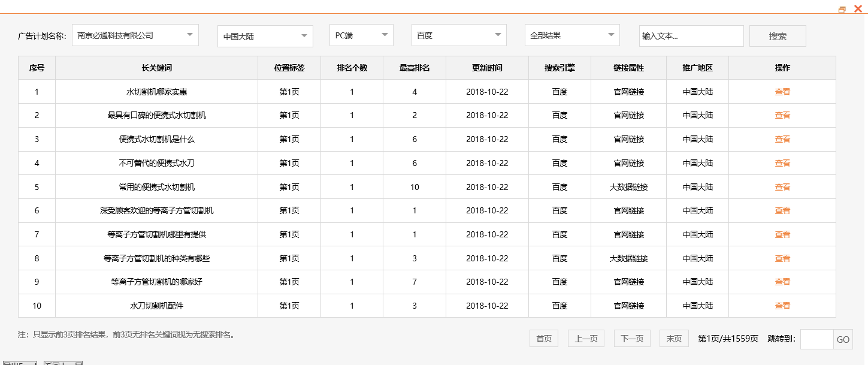Viewport: 868px width, 365px height.
Task: View details of the 水刀切割机配件 row
Action: 782,306
